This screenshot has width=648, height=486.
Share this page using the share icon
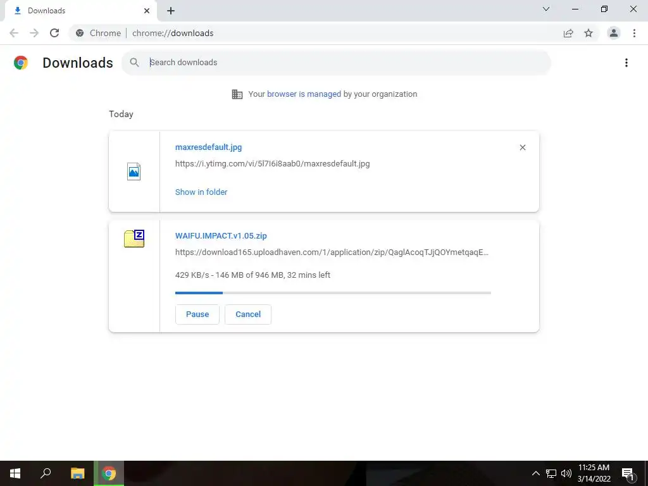point(568,33)
